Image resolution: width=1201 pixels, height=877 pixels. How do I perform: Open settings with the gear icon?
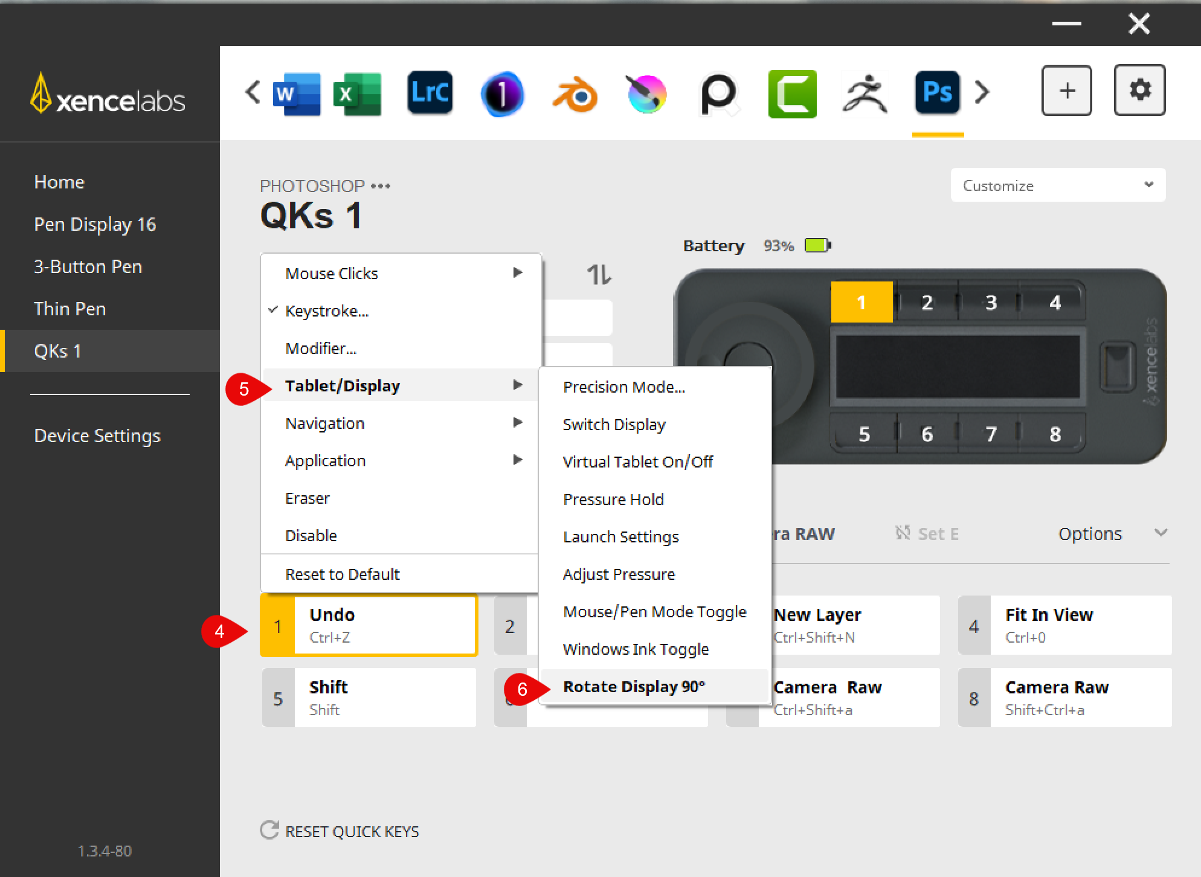pyautogui.click(x=1139, y=91)
